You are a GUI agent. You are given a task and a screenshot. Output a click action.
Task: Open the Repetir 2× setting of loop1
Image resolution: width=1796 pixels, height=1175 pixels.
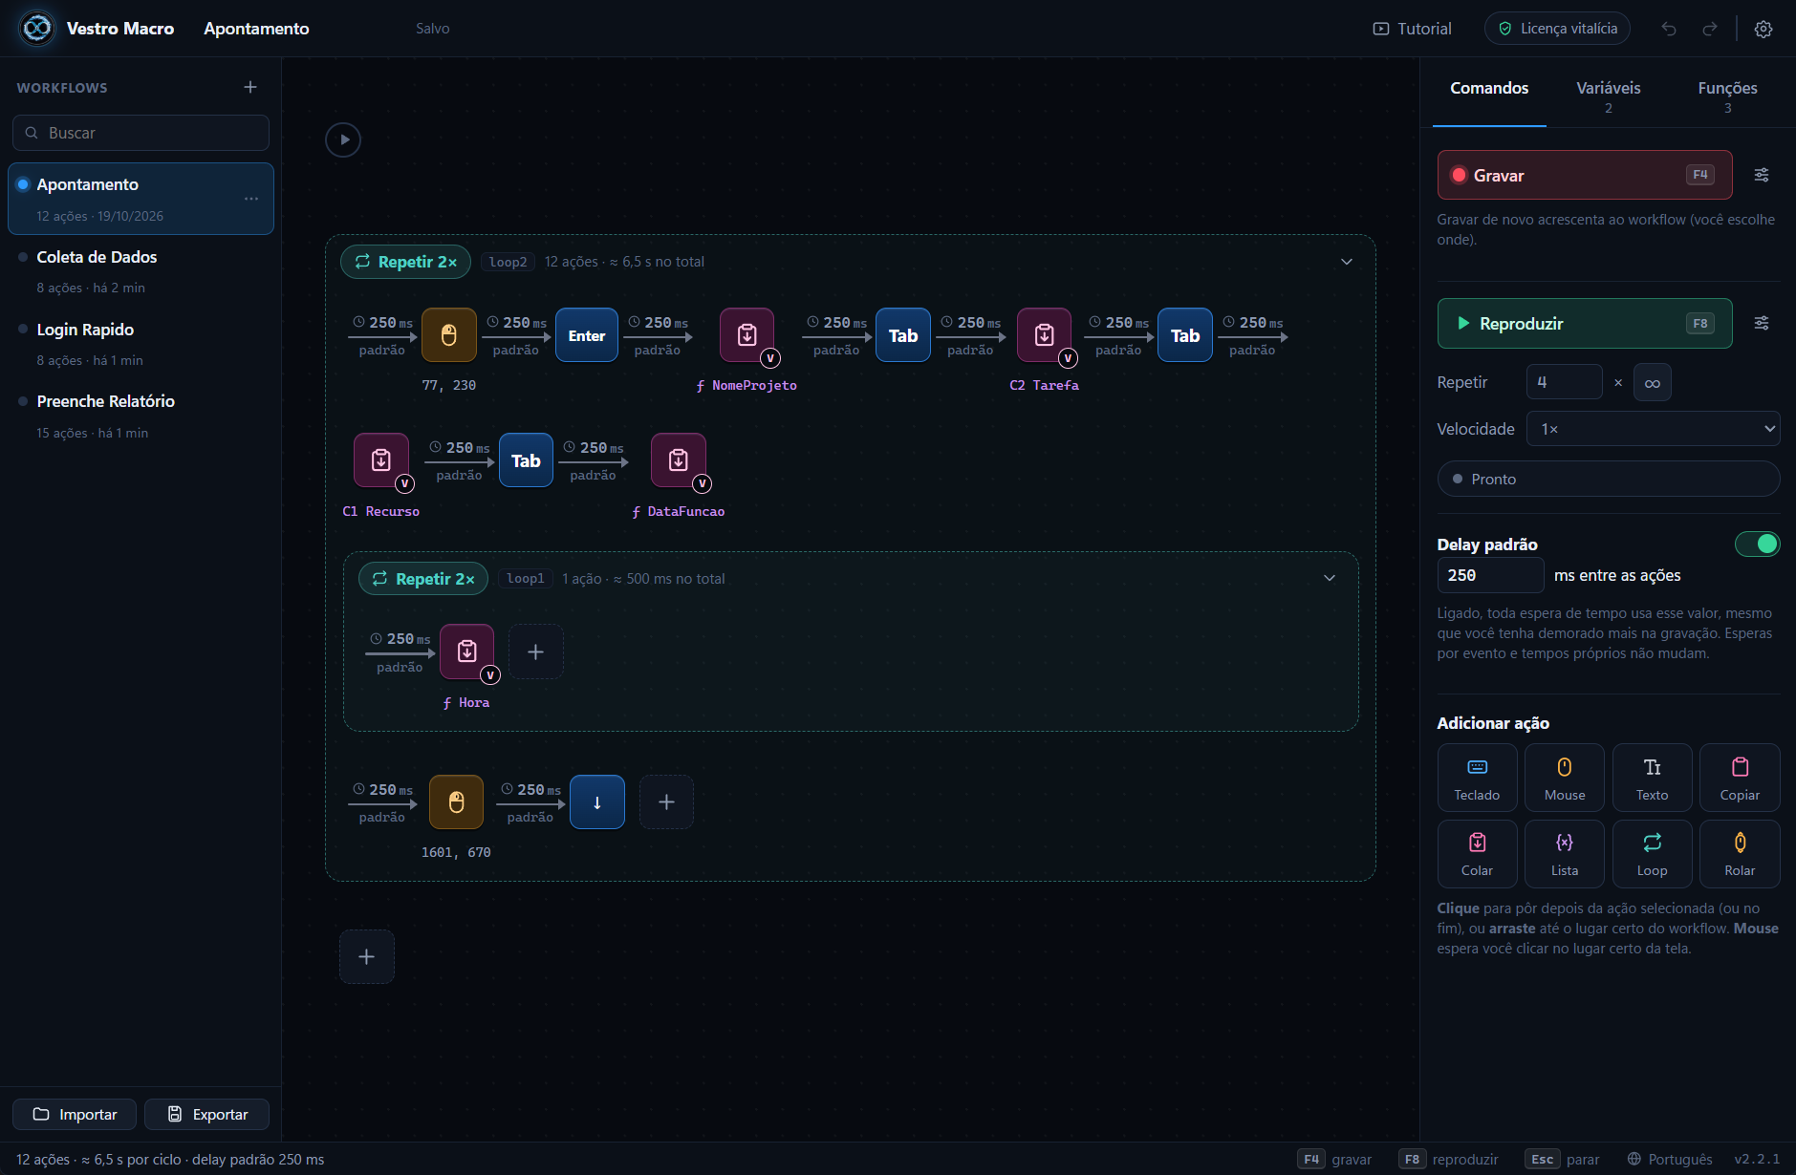(x=422, y=579)
